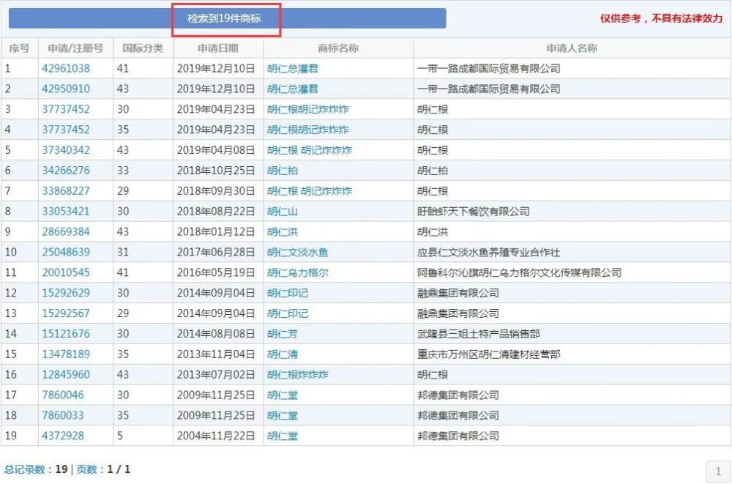Image resolution: width=732 pixels, height=484 pixels.
Task: Click the 申请人名称 column header
Action: click(572, 48)
